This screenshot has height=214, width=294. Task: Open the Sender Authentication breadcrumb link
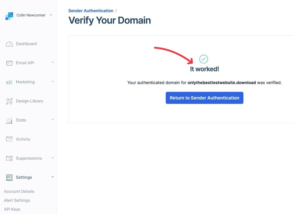[91, 11]
